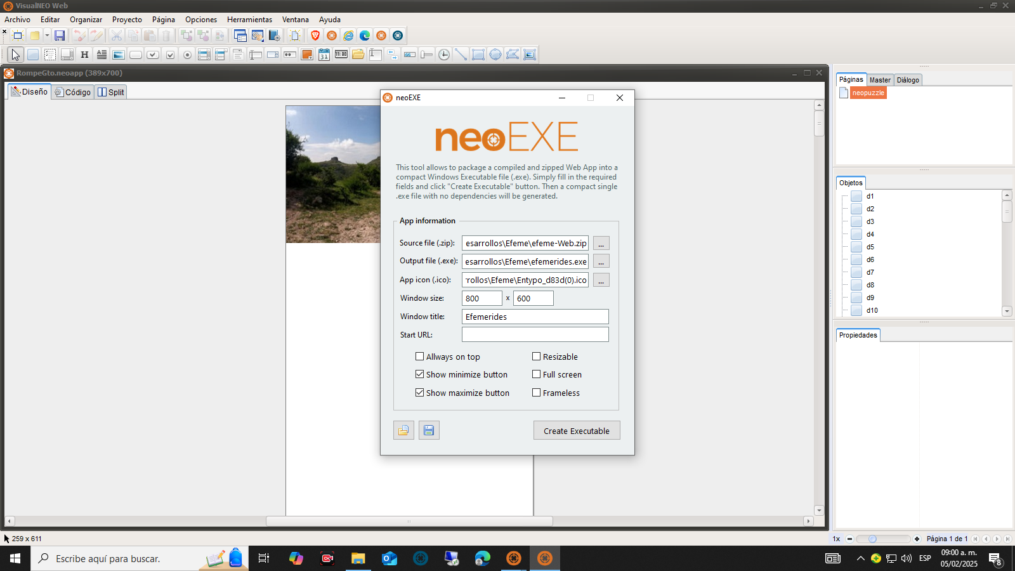Screen dimensions: 1015x571
Task: Open the speaker volume tray icon
Action: (907, 558)
